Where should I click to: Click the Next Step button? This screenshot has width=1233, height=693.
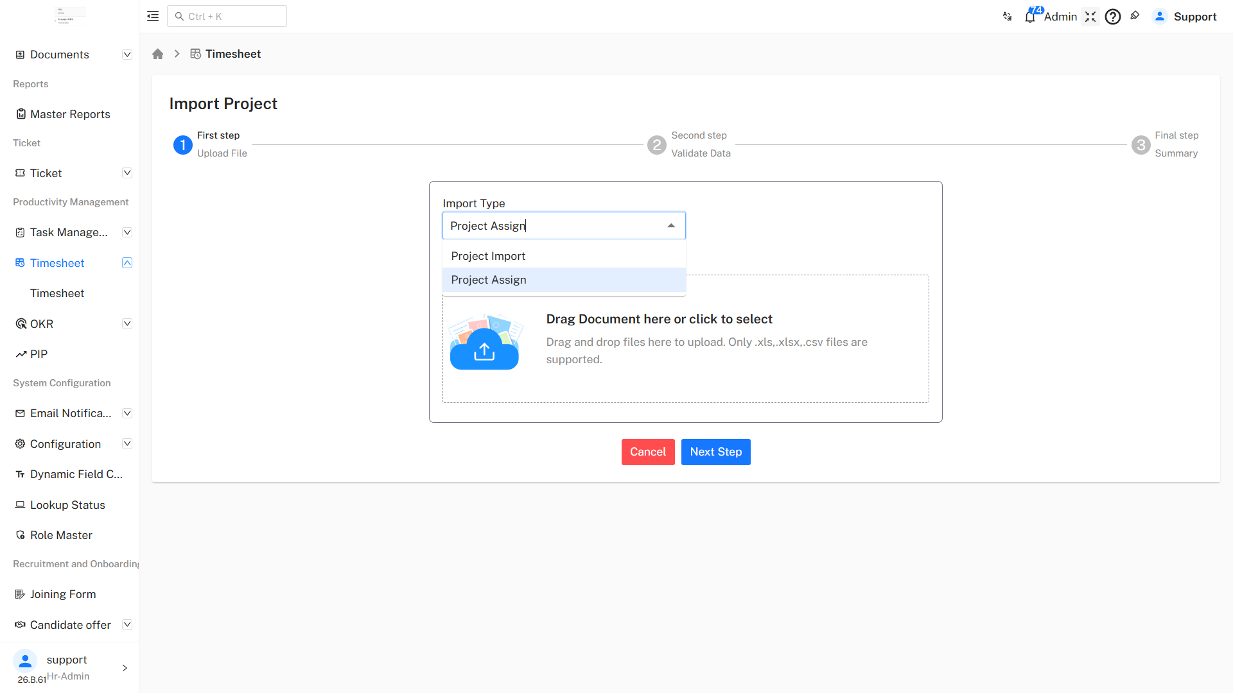tap(715, 452)
